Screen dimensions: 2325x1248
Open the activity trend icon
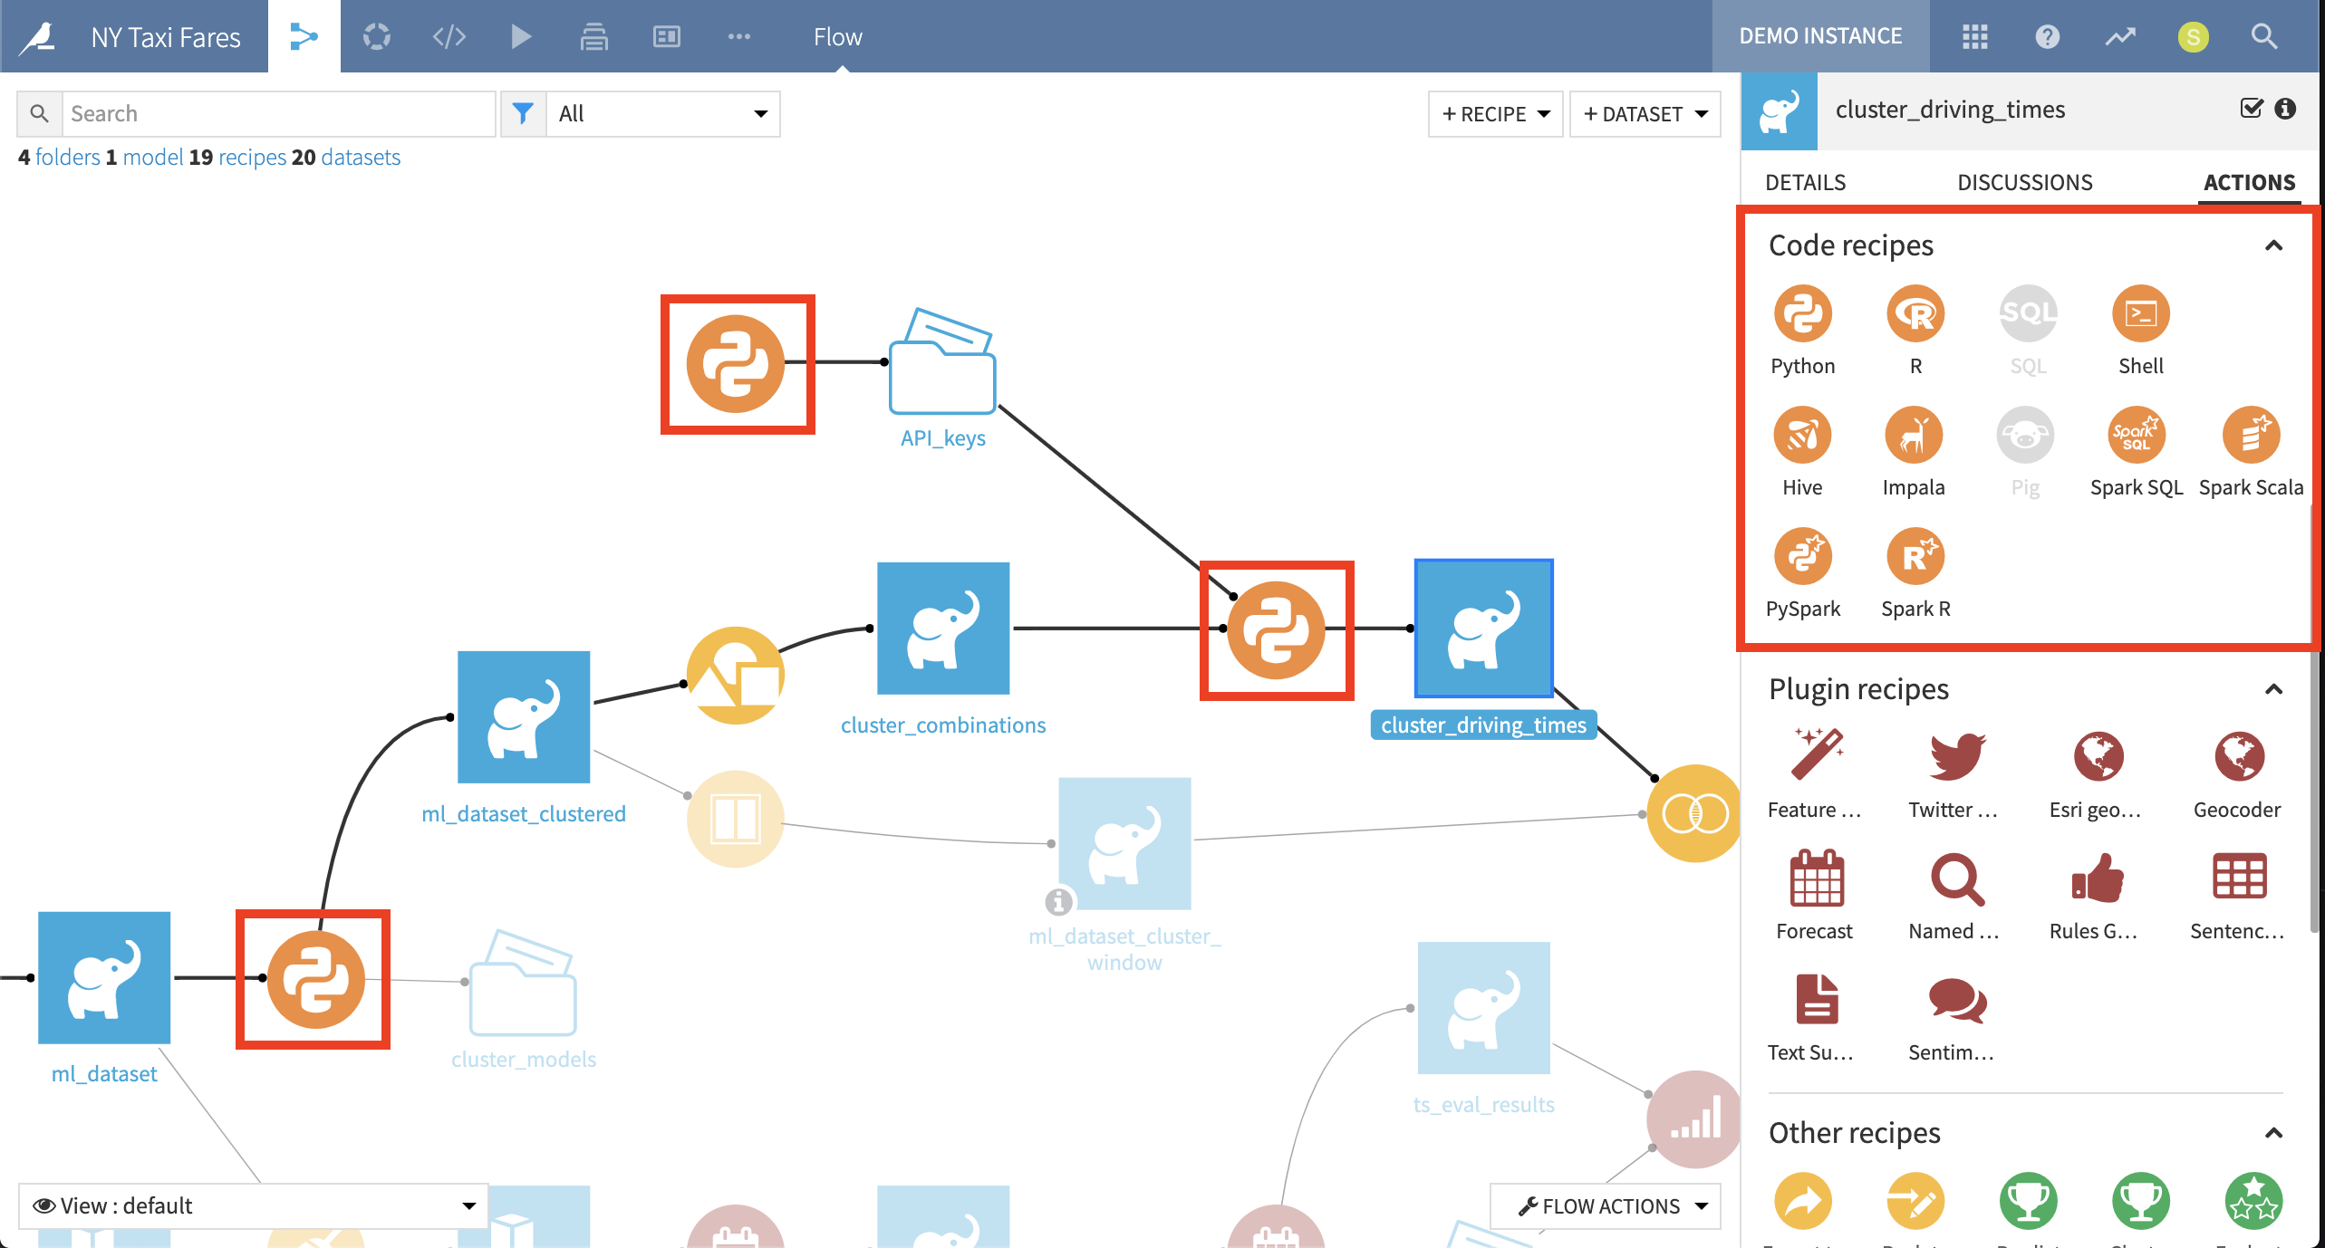(2119, 36)
